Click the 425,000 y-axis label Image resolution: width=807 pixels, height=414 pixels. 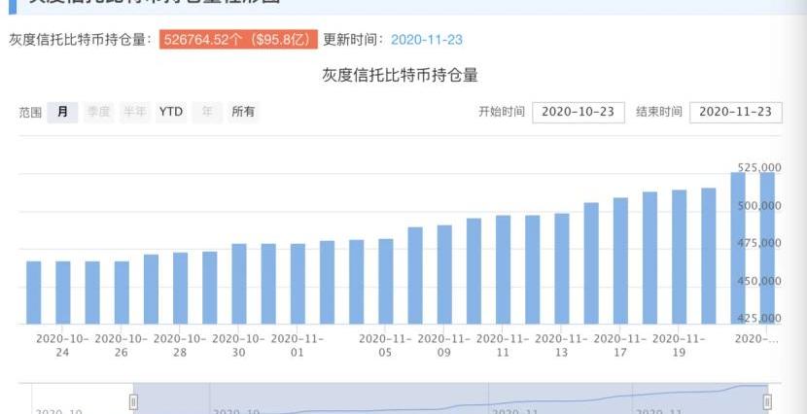[759, 319]
